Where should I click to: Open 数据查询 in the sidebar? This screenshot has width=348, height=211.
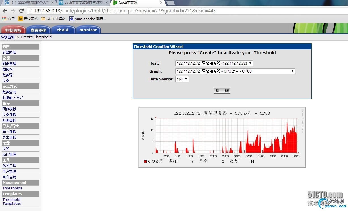(9, 92)
